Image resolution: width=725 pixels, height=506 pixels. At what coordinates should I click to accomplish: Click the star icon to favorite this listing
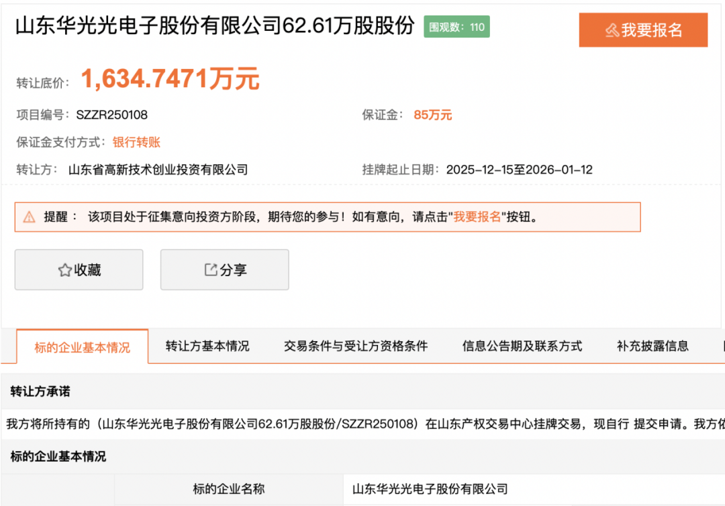64,269
